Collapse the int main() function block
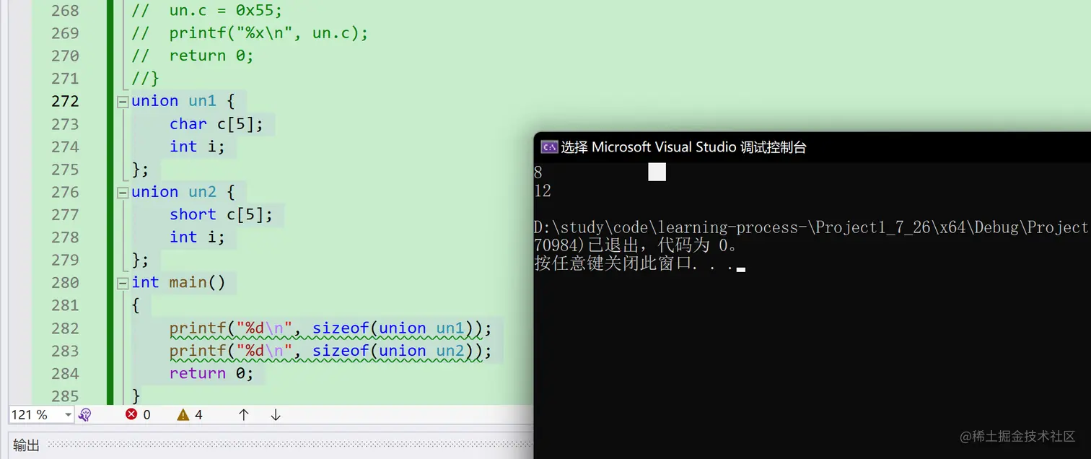The image size is (1091, 459). click(x=123, y=284)
